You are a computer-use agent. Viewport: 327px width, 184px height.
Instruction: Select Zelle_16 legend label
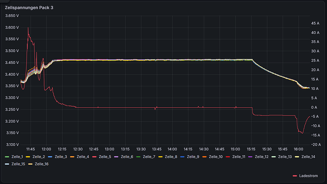tap(42, 164)
